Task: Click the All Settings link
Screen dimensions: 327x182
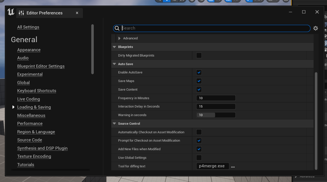Action: point(28,27)
